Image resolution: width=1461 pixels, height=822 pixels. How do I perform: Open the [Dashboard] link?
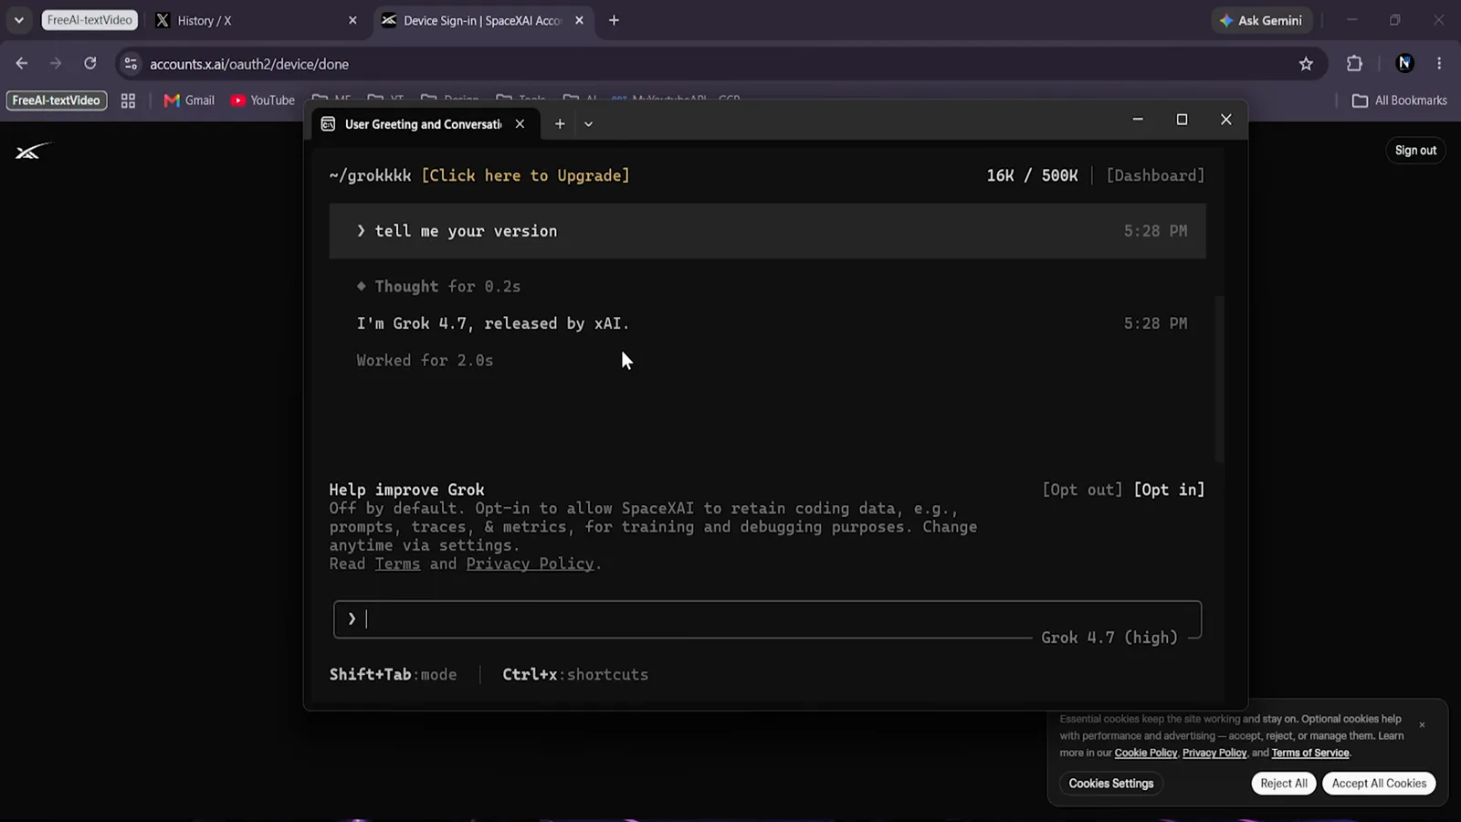pos(1155,175)
